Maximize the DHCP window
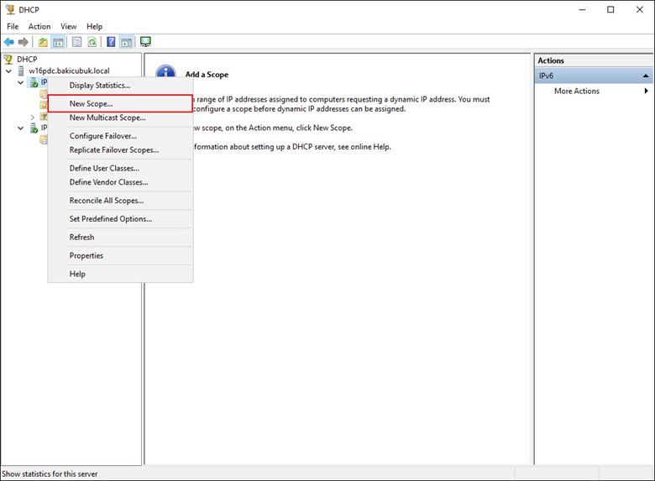The height and width of the screenshot is (481, 655). 610,9
